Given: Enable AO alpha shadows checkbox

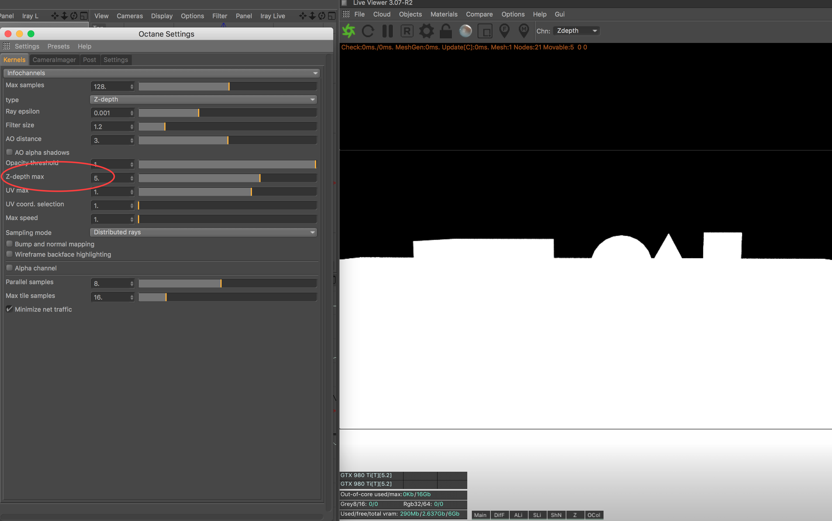Looking at the screenshot, I should [10, 152].
